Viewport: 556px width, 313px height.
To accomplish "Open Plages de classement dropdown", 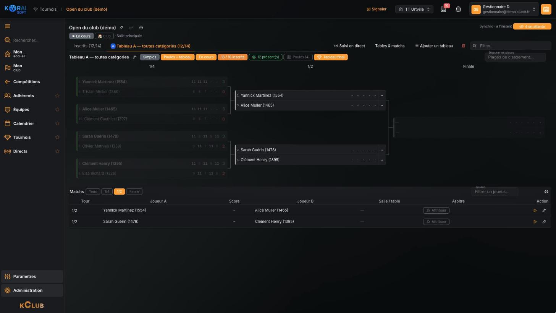I will (x=515, y=57).
